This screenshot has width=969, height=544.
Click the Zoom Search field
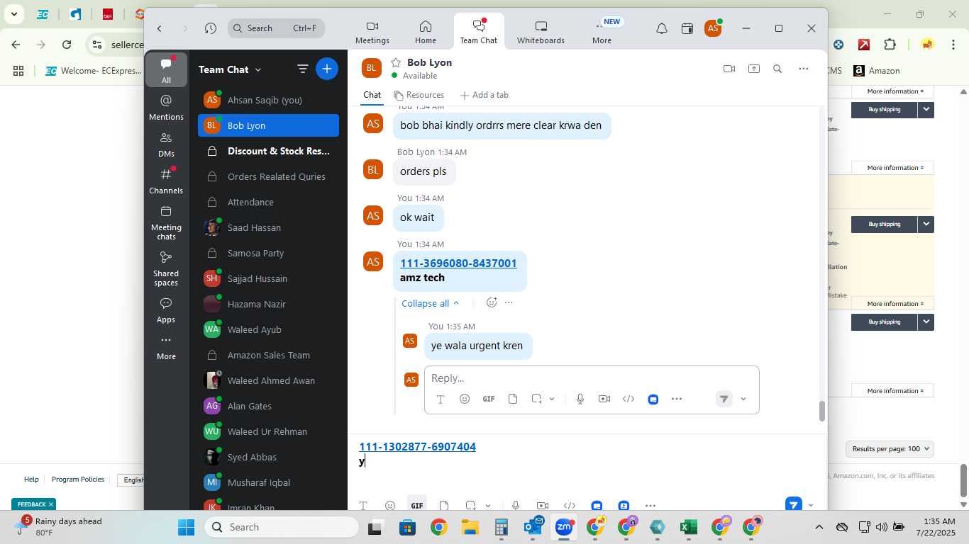point(276,28)
